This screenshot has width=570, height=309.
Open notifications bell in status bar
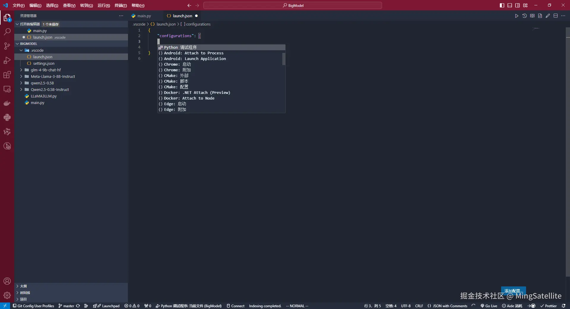click(563, 306)
